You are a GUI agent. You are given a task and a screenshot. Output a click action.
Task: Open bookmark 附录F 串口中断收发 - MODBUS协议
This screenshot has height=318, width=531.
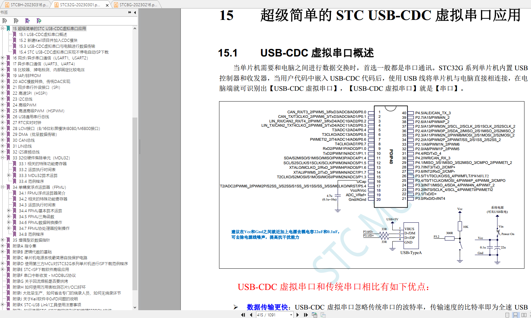44,276
